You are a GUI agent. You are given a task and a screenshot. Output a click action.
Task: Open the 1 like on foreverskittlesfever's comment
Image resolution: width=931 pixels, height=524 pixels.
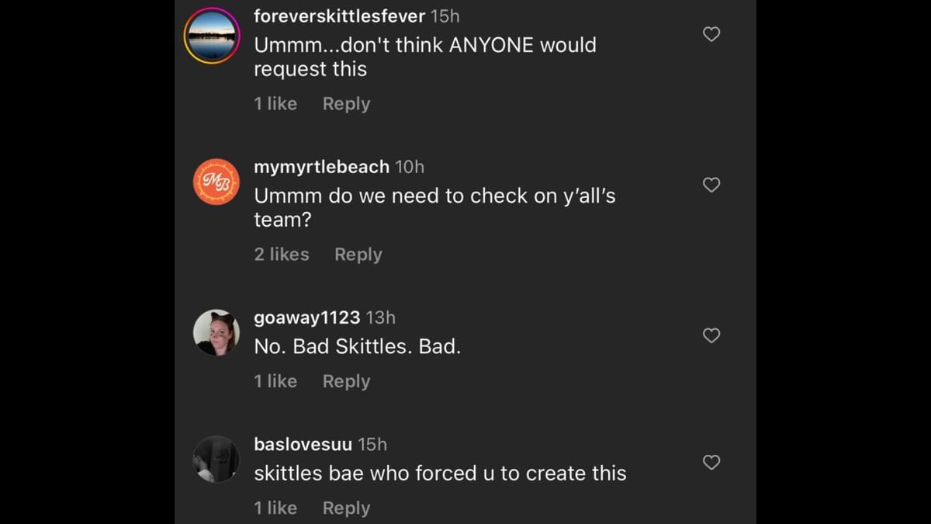click(275, 103)
